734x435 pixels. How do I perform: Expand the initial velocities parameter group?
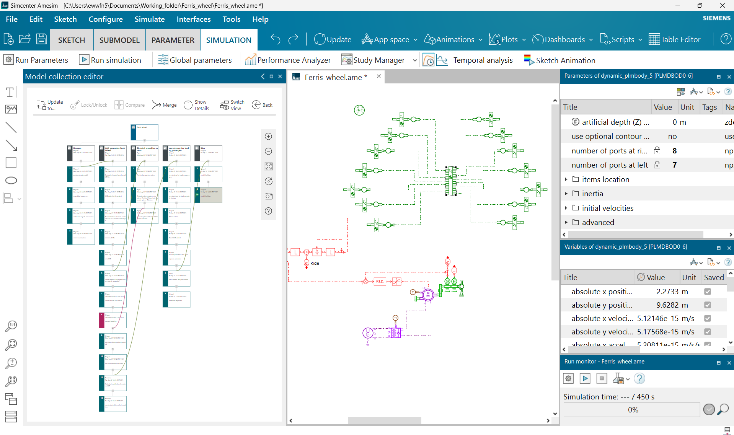[566, 208]
